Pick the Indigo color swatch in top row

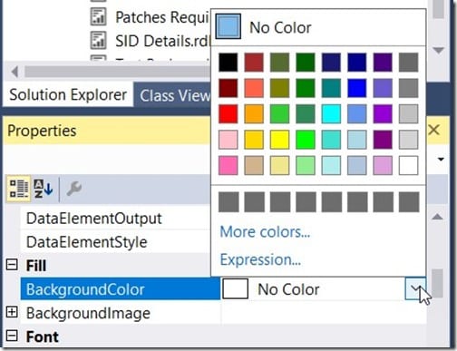tap(383, 63)
